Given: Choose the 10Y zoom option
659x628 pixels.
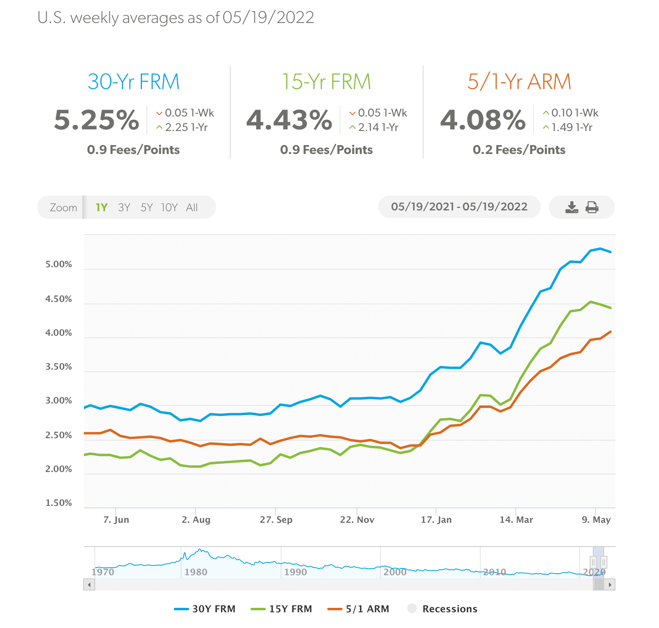Looking at the screenshot, I should point(169,208).
